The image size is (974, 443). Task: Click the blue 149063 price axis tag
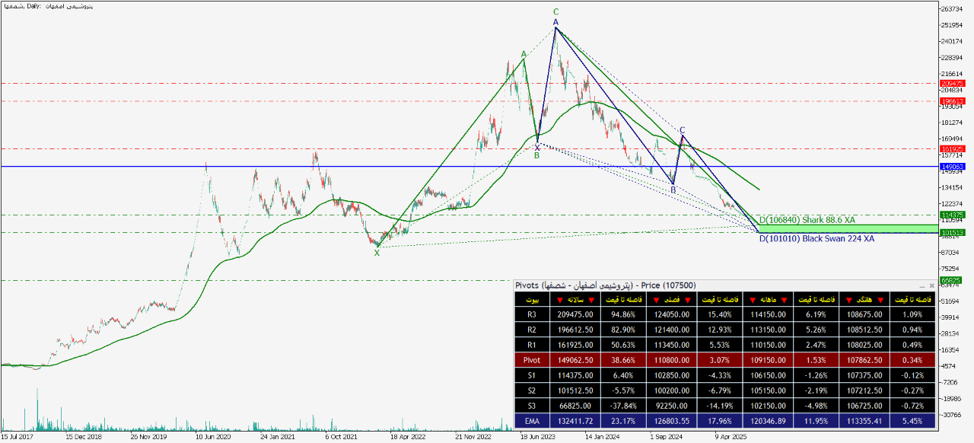pyautogui.click(x=952, y=166)
